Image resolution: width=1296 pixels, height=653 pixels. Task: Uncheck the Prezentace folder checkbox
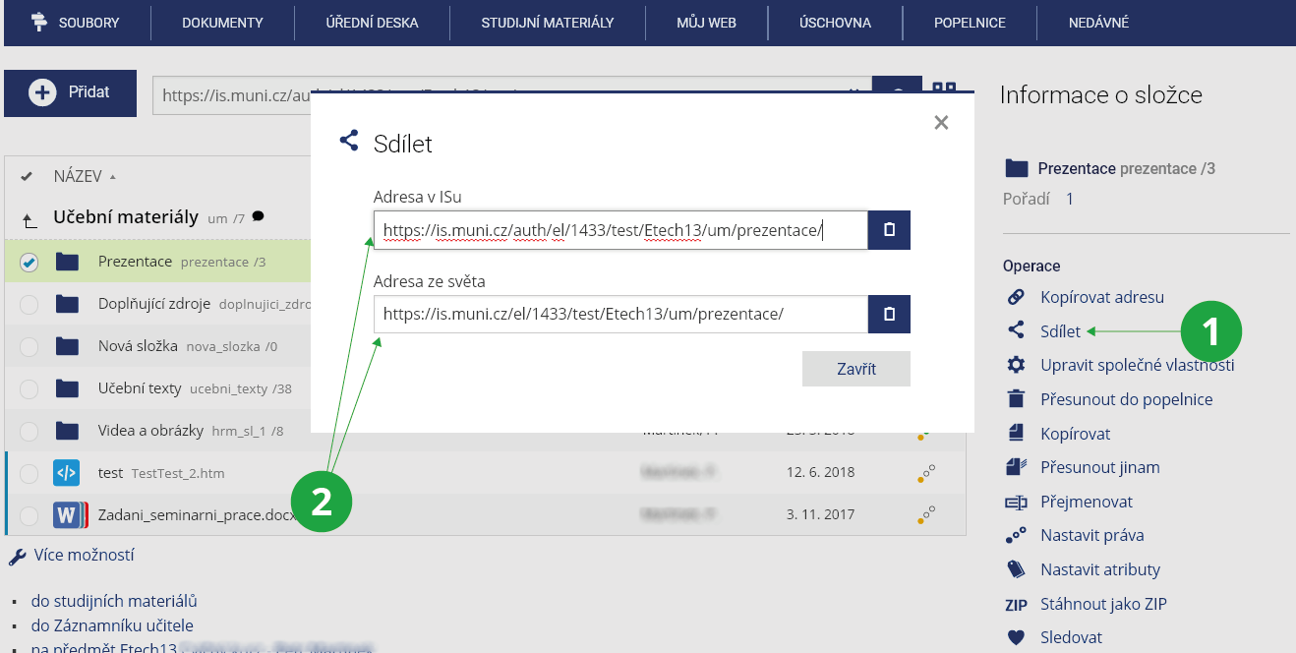coord(29,262)
